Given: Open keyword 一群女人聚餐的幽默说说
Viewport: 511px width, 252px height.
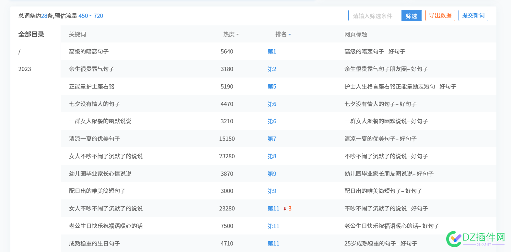Looking at the screenshot, I should click(100, 121).
